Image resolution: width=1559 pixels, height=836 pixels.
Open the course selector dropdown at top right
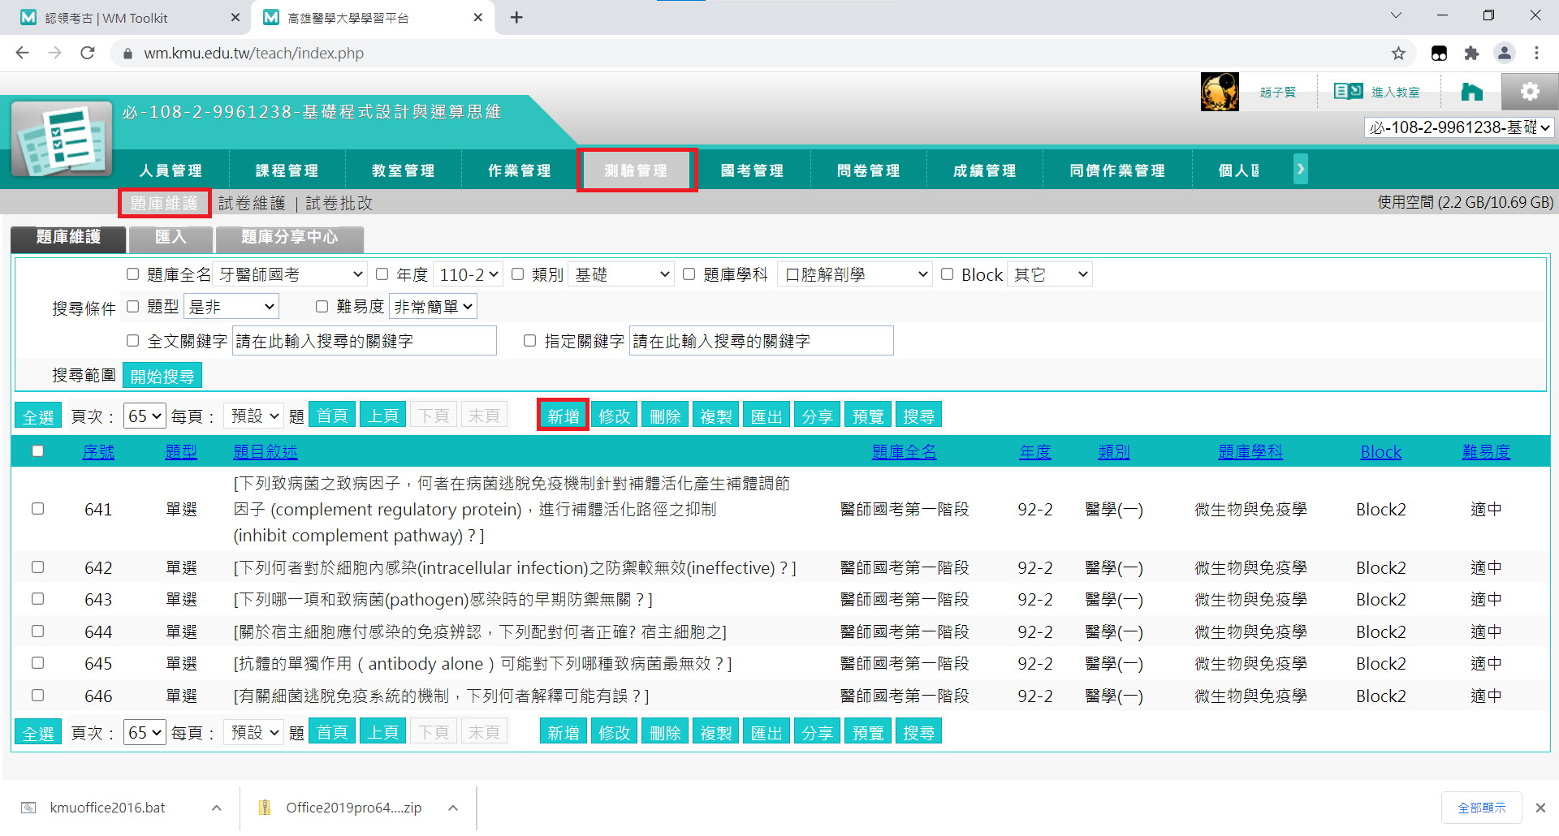[1460, 127]
